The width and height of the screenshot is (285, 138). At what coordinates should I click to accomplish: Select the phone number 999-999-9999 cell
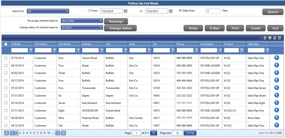(x=184, y=58)
